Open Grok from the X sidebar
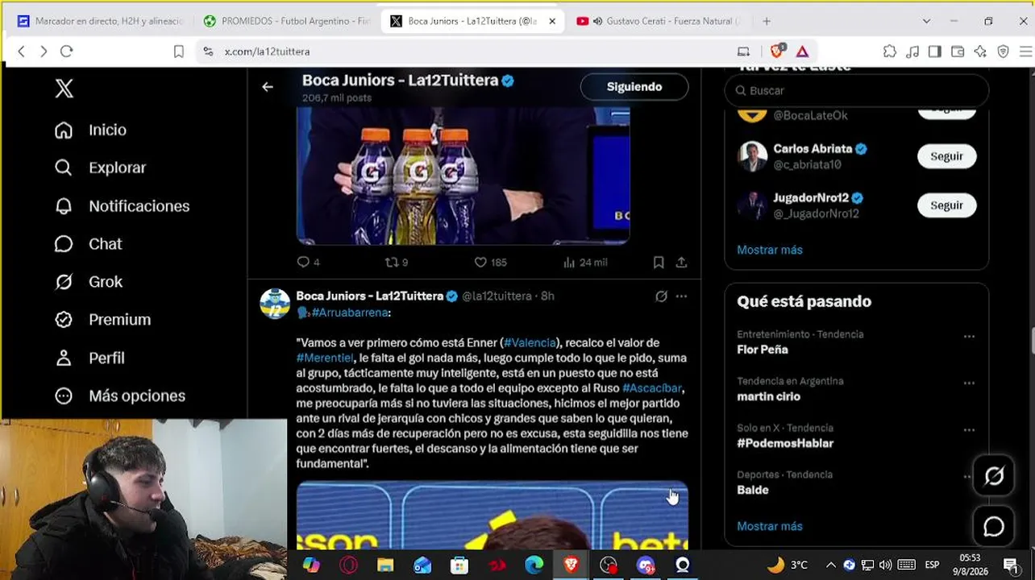 88,282
